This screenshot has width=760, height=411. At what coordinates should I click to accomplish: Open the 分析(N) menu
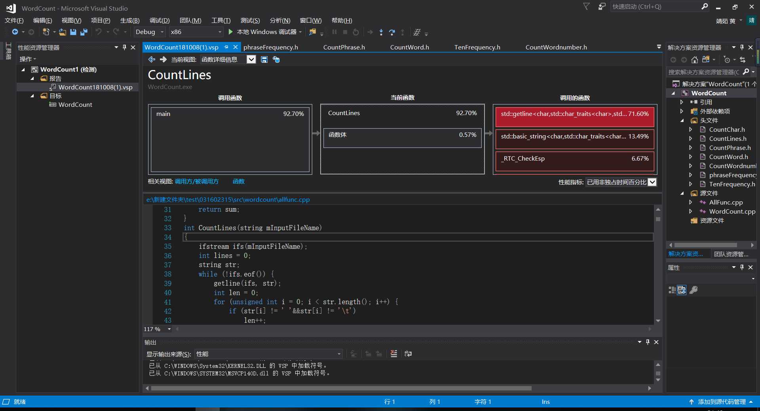[x=280, y=21]
